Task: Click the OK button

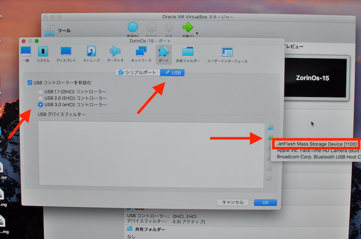Action: 265,202
